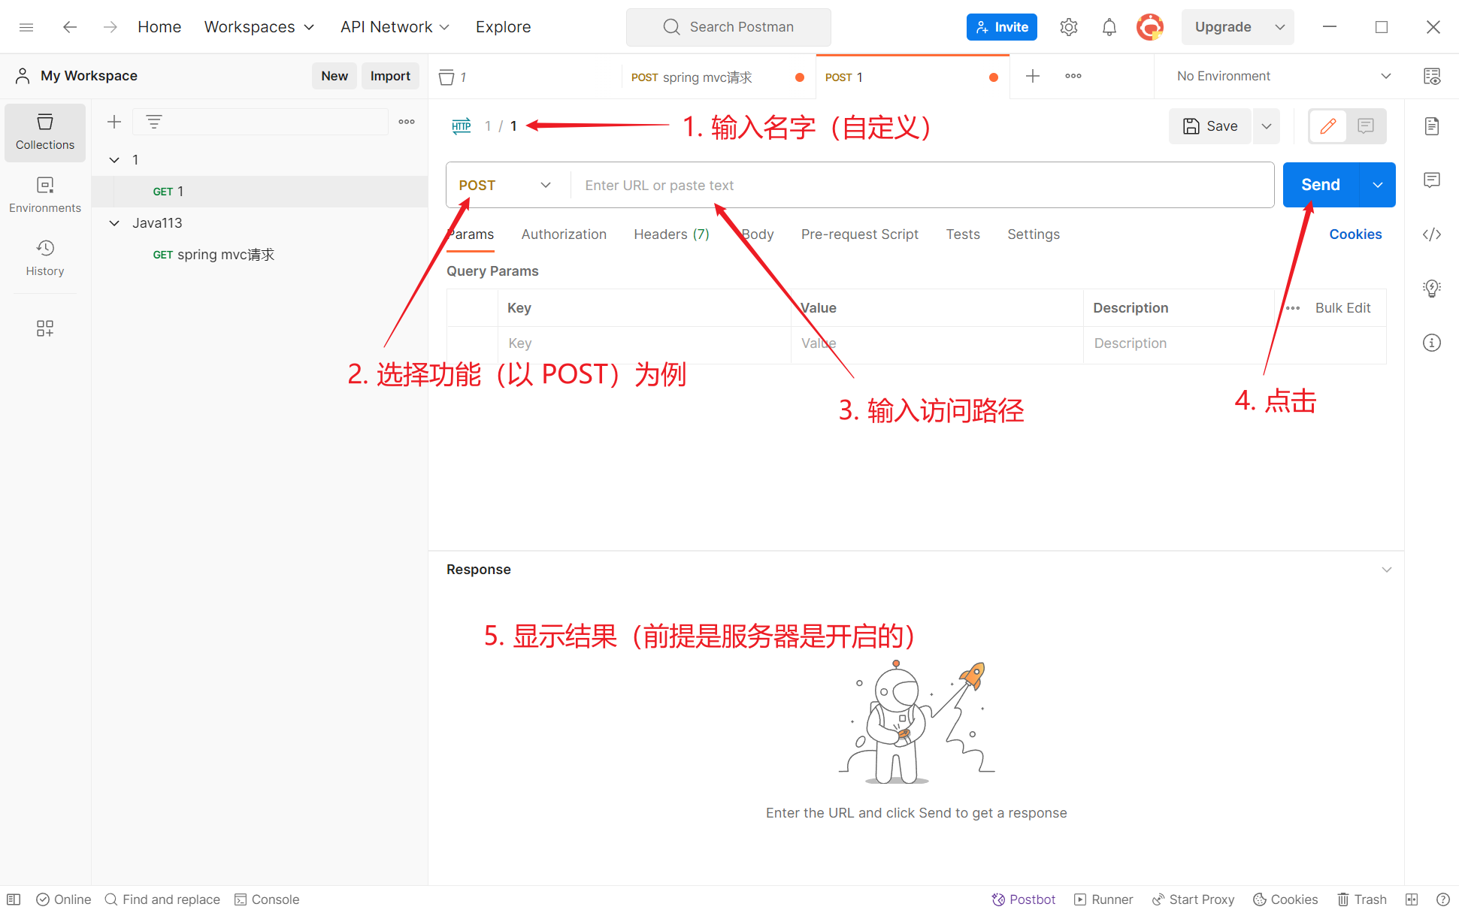Open History in the sidebar
This screenshot has height=913, width=1459.
45,258
